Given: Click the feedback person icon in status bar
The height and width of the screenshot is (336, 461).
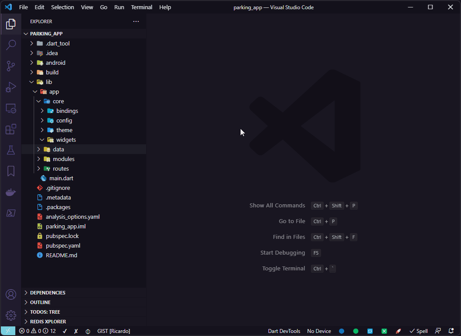Looking at the screenshot, I should [438, 331].
